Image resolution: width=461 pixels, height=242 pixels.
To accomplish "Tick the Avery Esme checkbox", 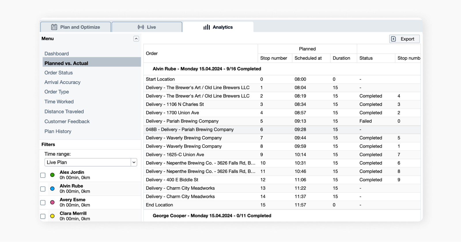I will pos(43,203).
